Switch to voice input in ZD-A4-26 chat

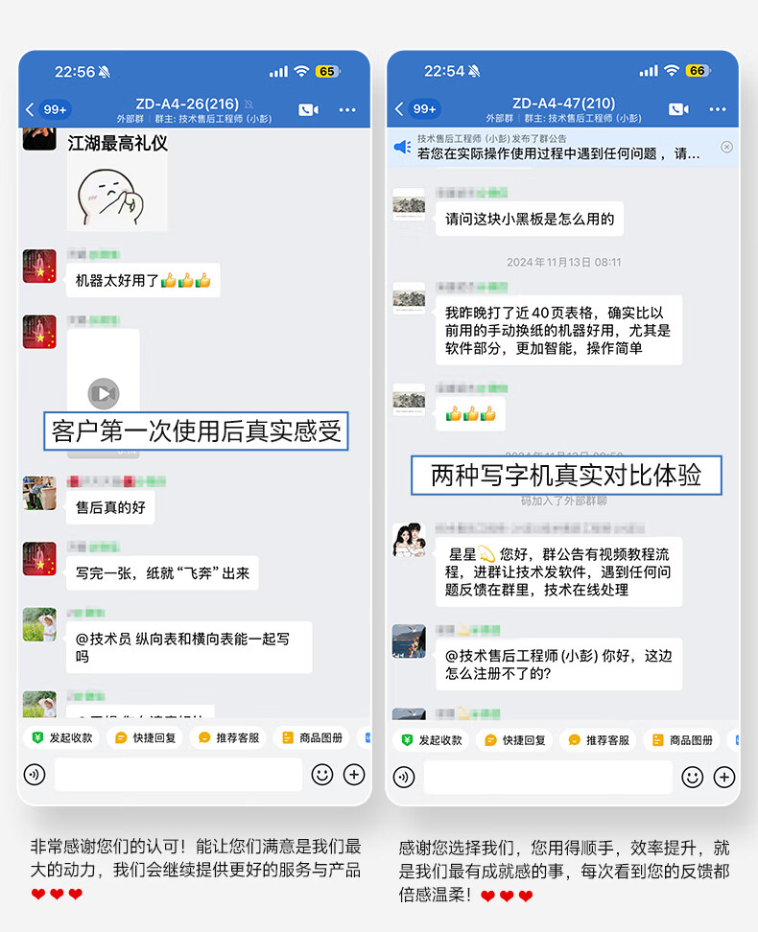pyautogui.click(x=35, y=775)
